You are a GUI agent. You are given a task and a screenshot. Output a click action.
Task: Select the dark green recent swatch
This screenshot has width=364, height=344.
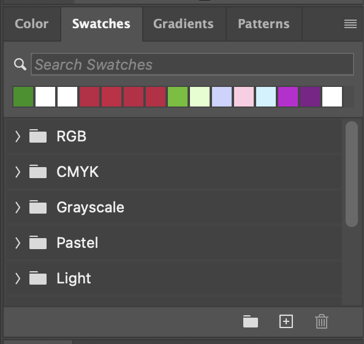tap(23, 97)
